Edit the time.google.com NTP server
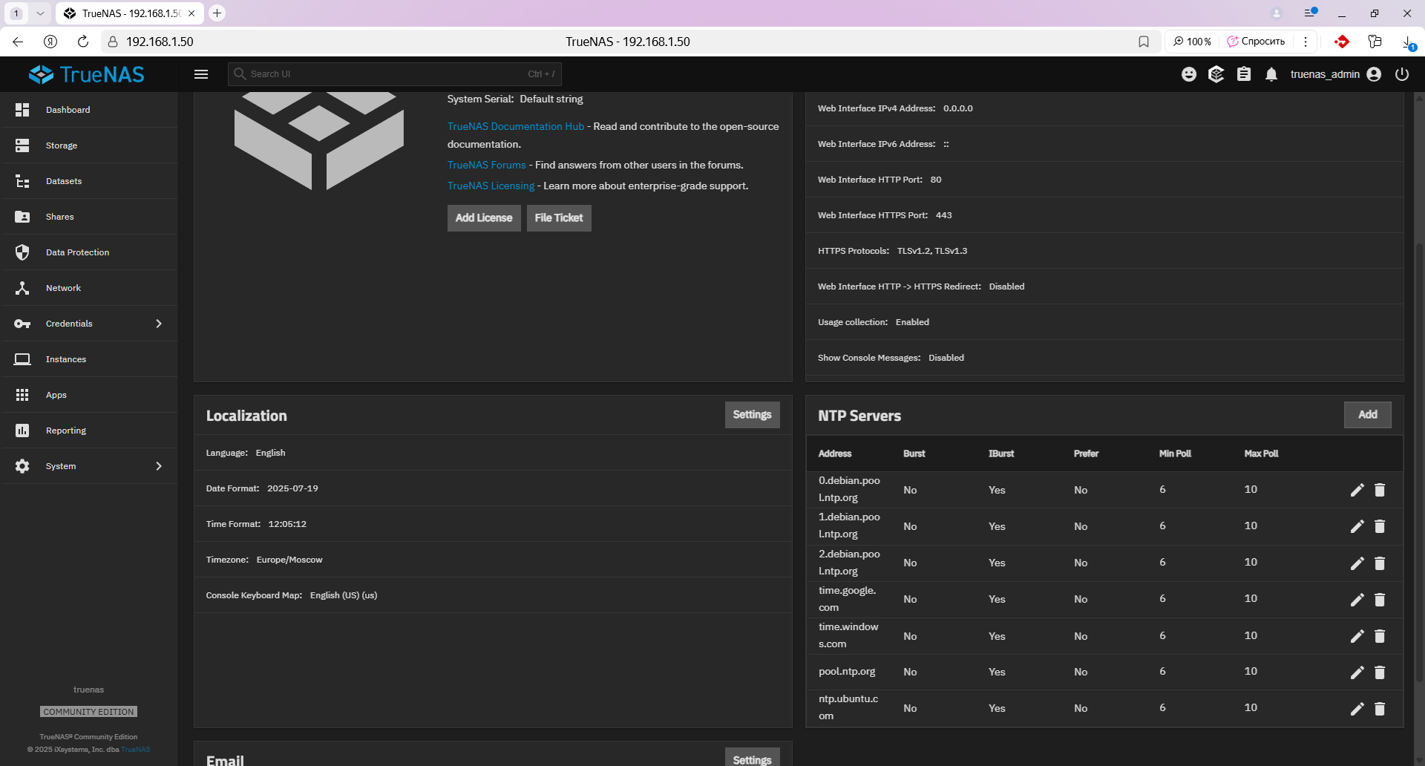Viewport: 1425px width, 766px height. pos(1357,600)
